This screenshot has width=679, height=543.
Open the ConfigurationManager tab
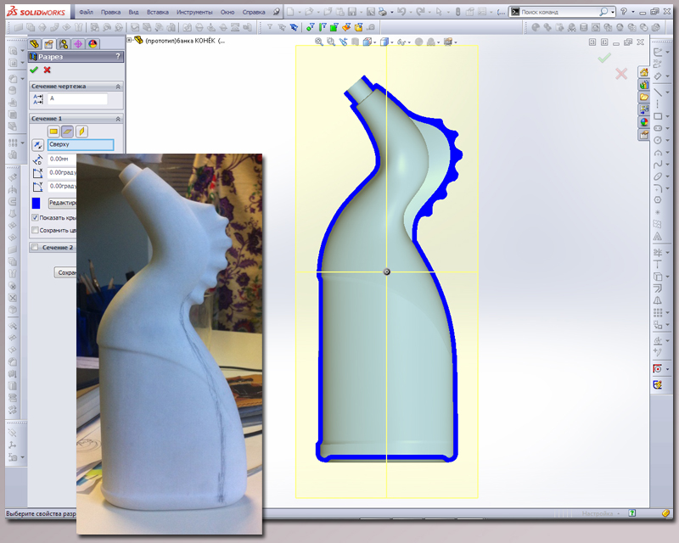[64, 44]
